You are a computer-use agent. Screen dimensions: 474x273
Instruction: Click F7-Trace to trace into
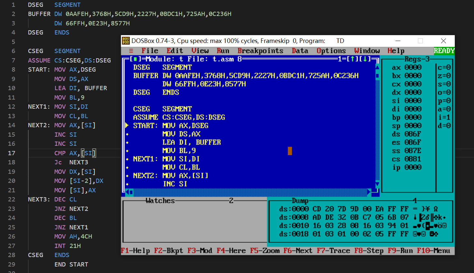pyautogui.click(x=333, y=251)
